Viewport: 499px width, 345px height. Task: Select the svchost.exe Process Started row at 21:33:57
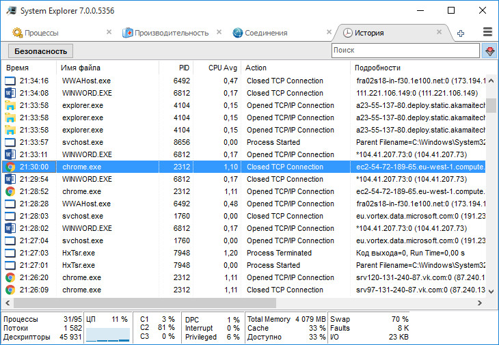click(x=244, y=143)
